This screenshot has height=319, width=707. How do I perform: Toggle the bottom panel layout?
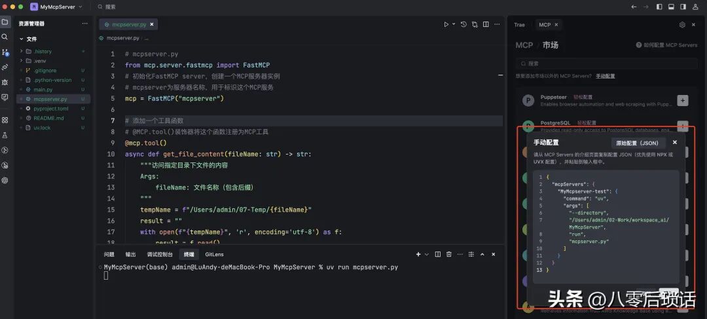671,7
